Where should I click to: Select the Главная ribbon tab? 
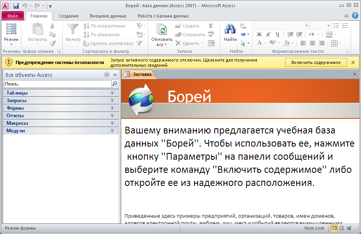39,16
